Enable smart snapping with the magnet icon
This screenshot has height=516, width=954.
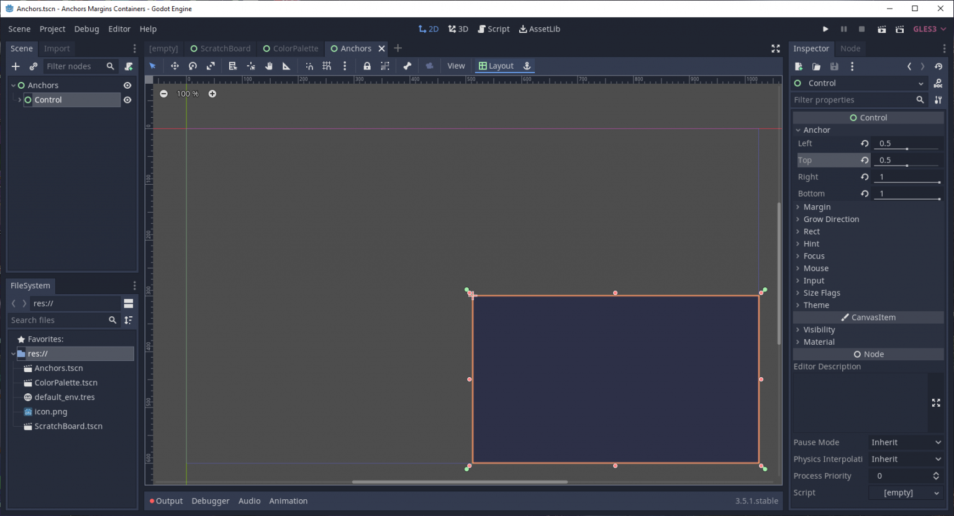[x=309, y=66]
